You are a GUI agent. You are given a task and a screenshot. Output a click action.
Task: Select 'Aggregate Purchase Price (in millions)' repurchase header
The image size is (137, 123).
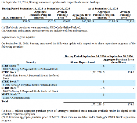tap(118, 61)
